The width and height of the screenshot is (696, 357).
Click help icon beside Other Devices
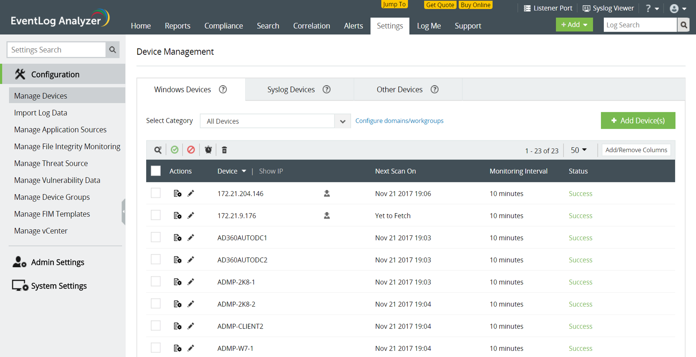[x=435, y=89]
